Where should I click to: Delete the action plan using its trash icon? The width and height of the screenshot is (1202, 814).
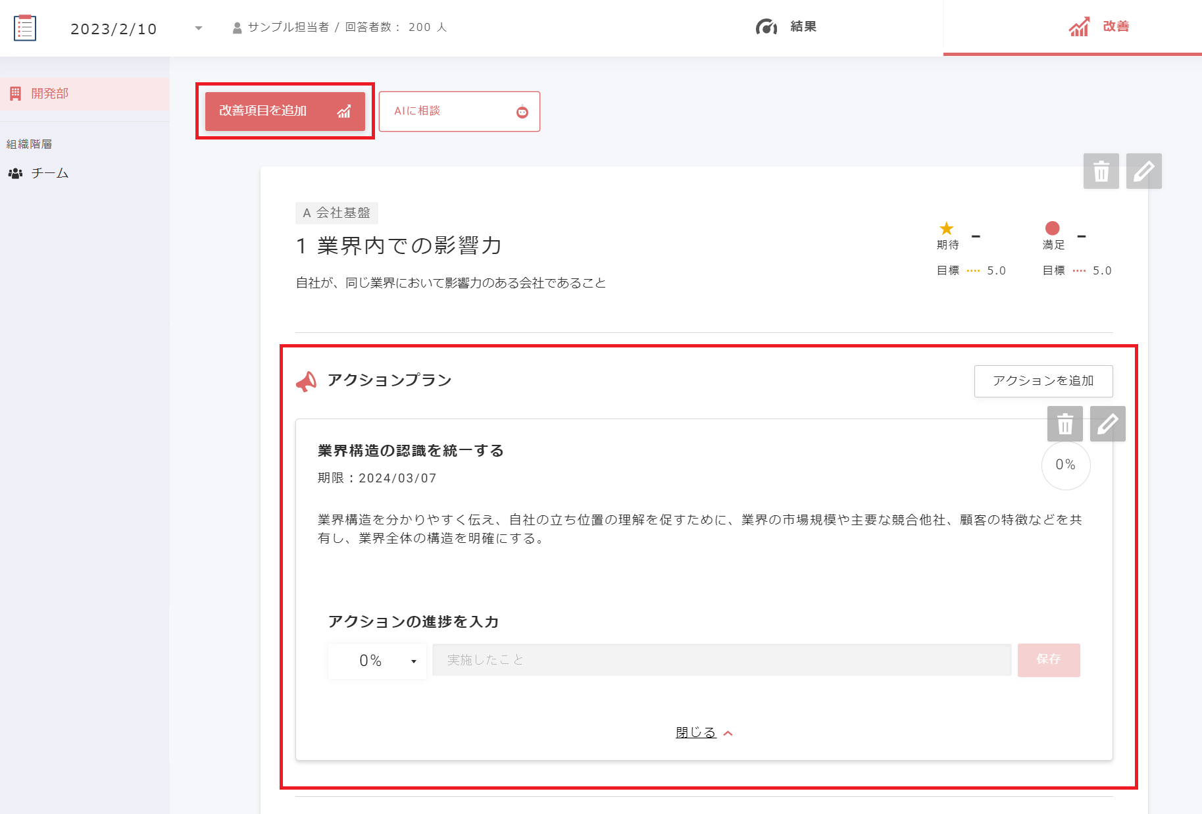pyautogui.click(x=1064, y=424)
